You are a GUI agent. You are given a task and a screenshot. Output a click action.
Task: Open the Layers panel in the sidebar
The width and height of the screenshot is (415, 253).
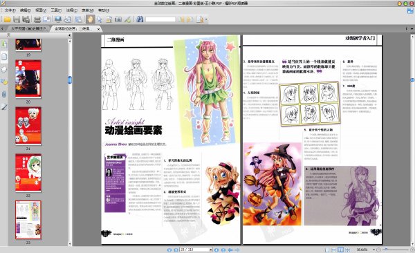click(4, 69)
